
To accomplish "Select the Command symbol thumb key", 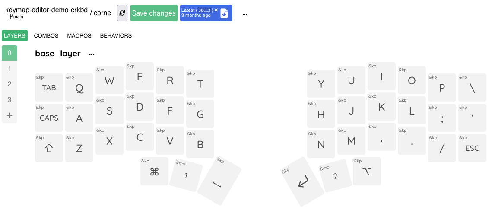I will point(154,172).
